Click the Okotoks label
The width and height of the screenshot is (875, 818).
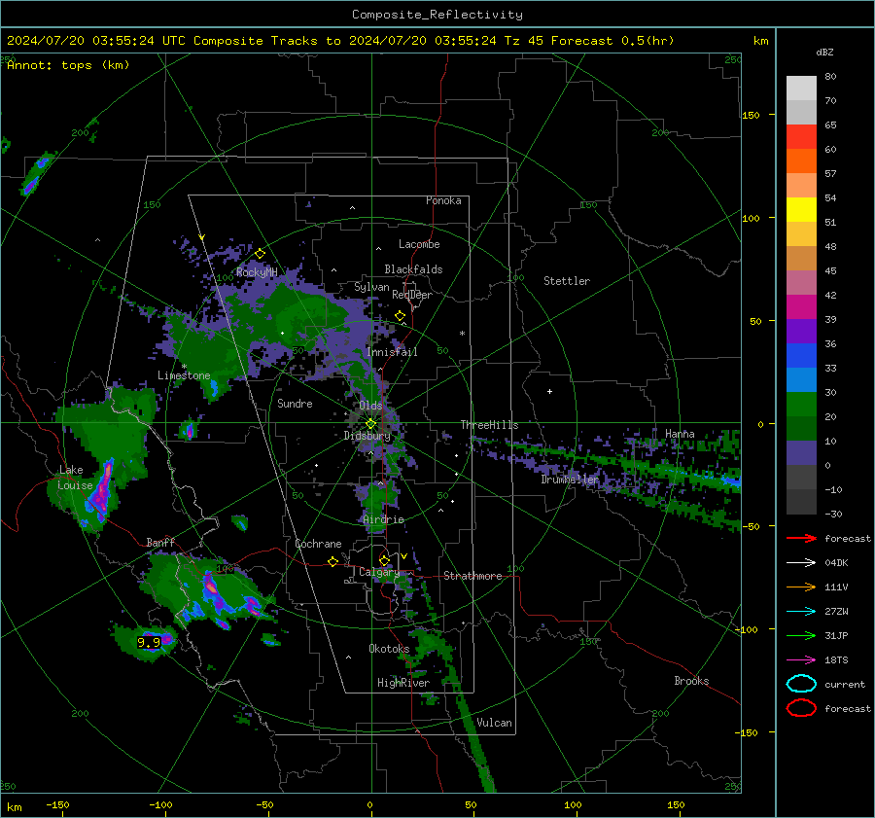click(x=389, y=648)
